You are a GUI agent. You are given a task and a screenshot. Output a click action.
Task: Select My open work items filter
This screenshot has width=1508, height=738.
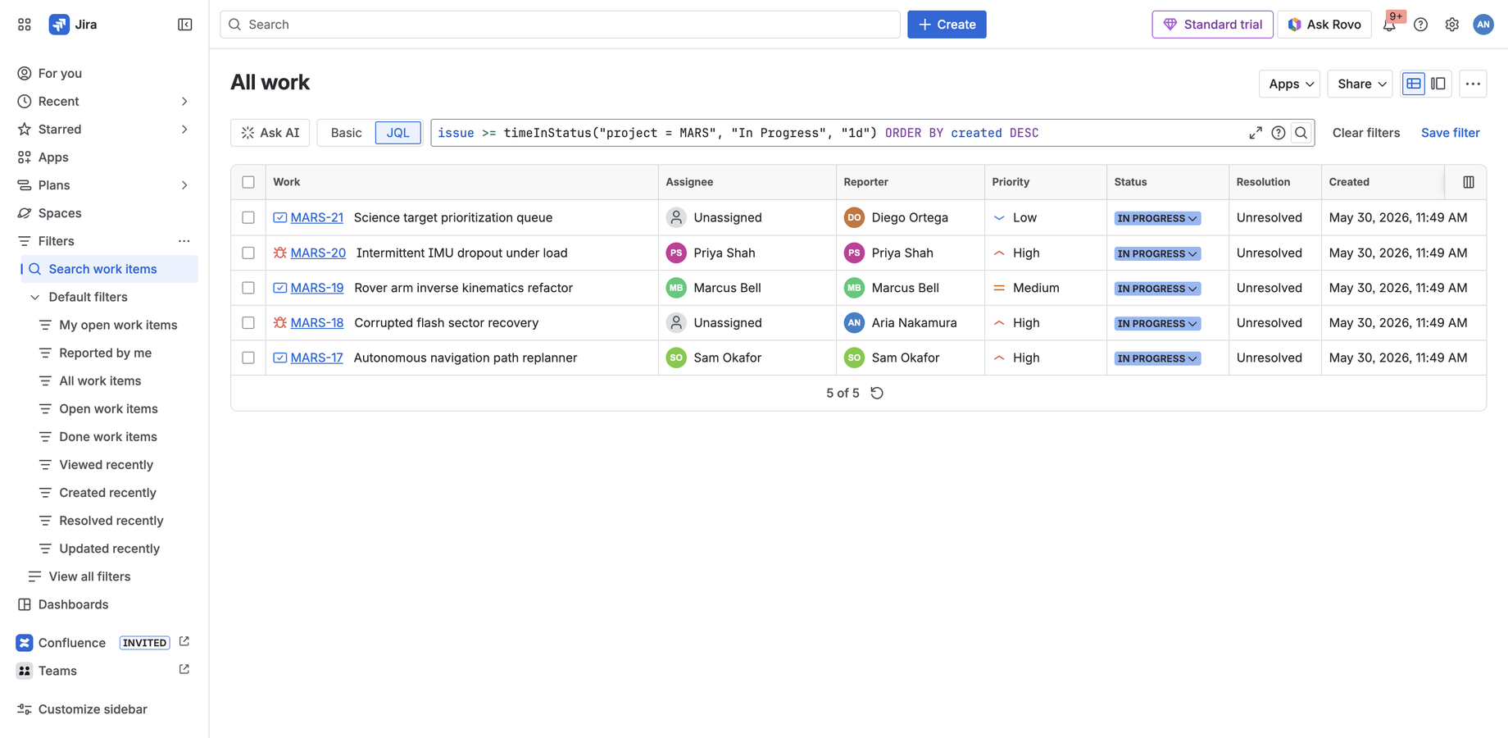(118, 325)
